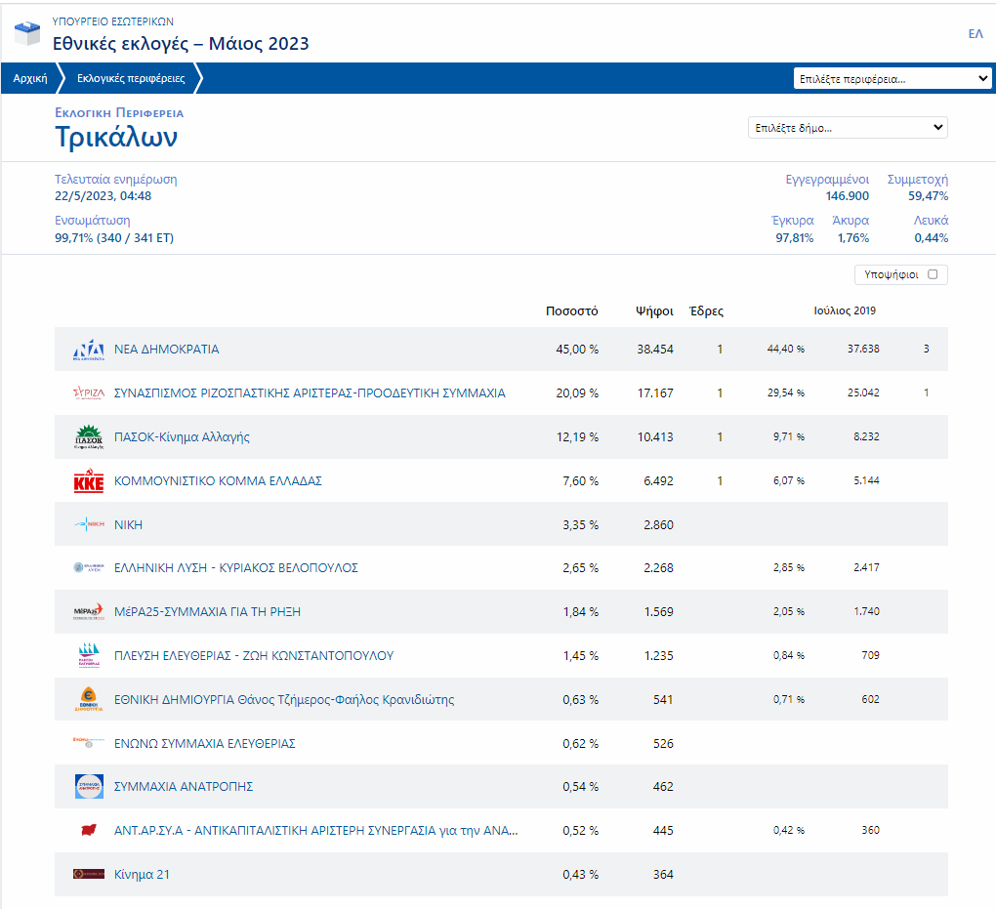996x909 pixels.
Task: Click the Εθνικές εκλογές – Μάιος 2023 title
Action: click(x=181, y=44)
